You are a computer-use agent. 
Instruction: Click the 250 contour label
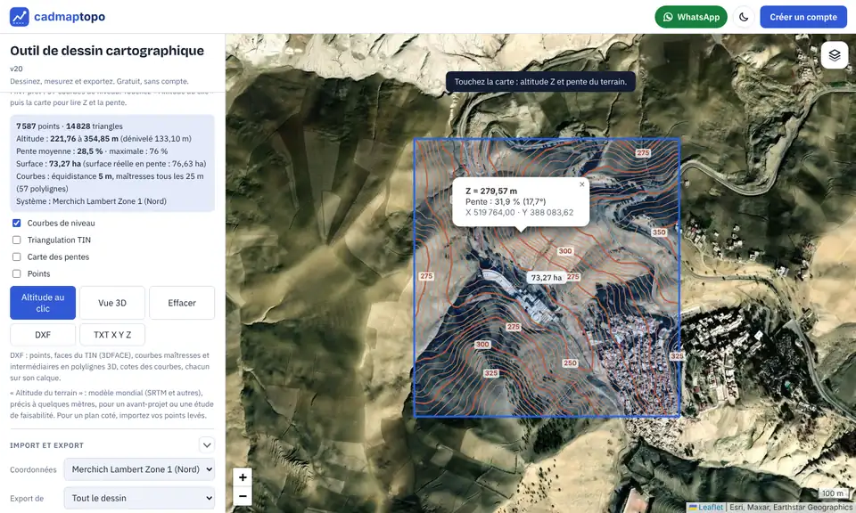coord(570,363)
